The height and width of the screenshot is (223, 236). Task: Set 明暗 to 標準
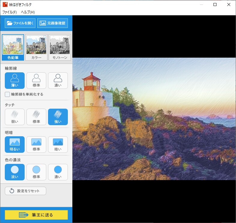point(36,144)
